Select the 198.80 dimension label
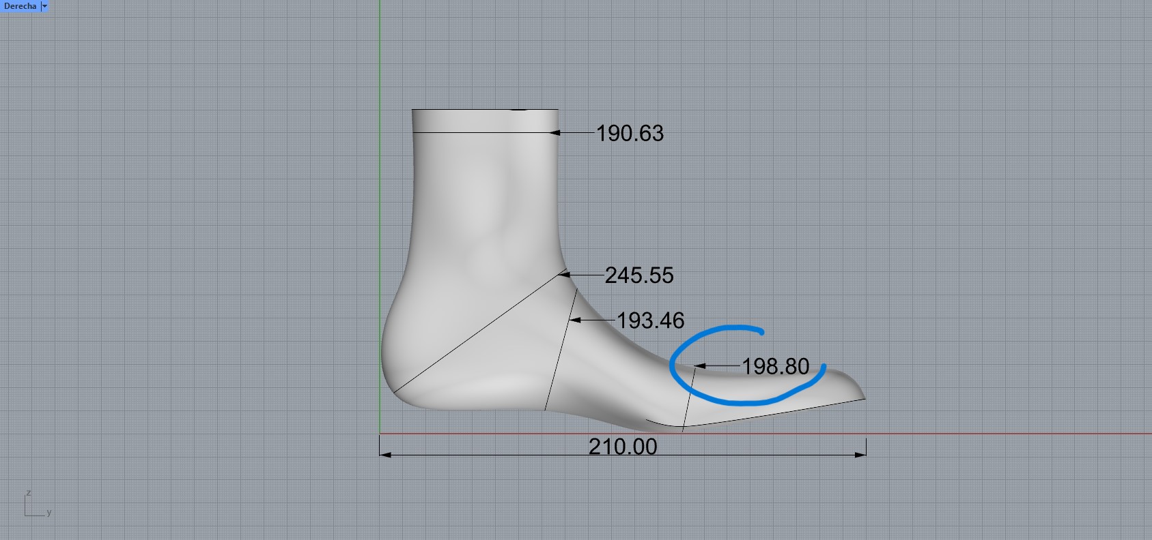The height and width of the screenshot is (540, 1152). click(776, 367)
